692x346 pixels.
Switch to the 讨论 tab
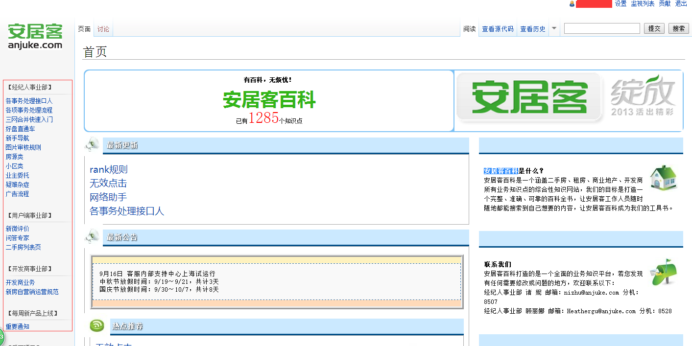click(x=103, y=29)
